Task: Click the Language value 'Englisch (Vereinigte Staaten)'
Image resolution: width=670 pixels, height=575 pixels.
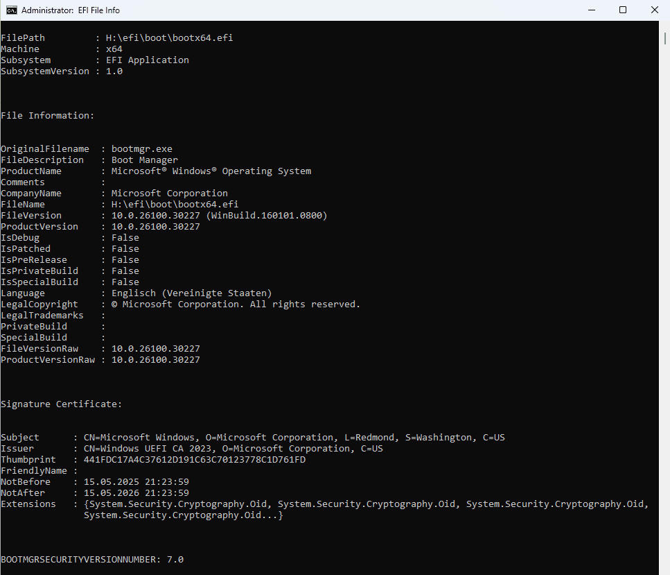Action: [x=191, y=293]
